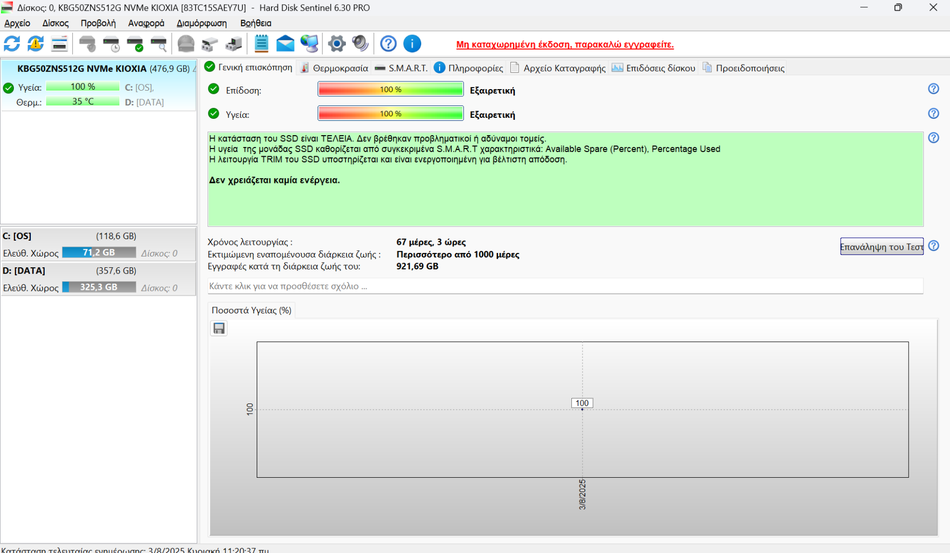This screenshot has height=553, width=950.
Task: Click the 325,3 GB free space bar
Action: click(99, 287)
